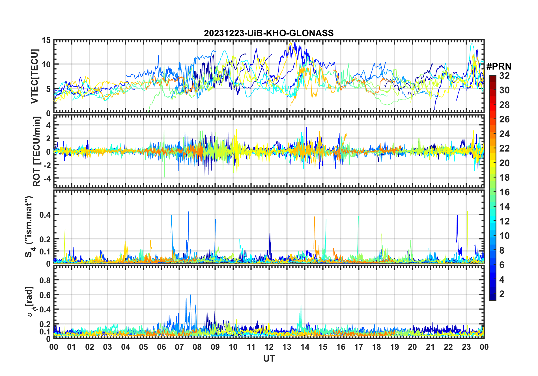Select x-axis hour tick label 17

(x=359, y=347)
